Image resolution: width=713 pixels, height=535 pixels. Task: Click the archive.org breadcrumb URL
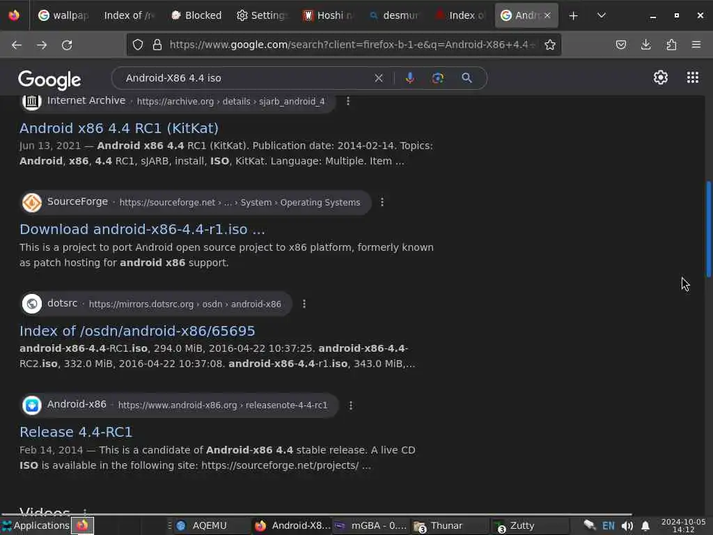230,102
